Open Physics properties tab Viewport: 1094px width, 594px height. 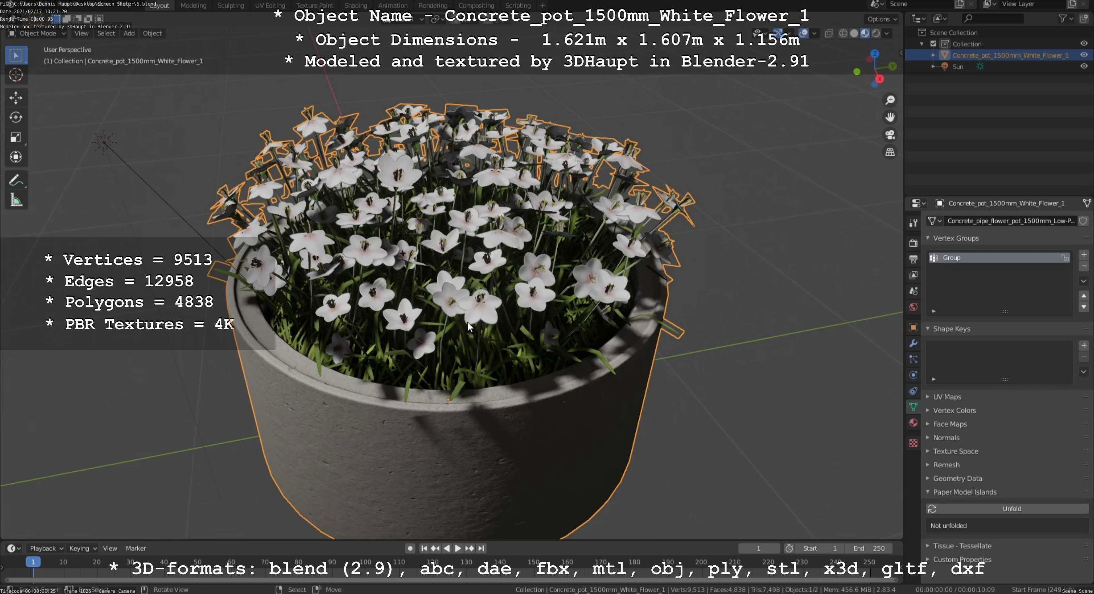[x=913, y=375]
